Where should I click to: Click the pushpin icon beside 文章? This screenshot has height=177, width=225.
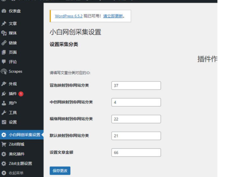click(x=4, y=23)
